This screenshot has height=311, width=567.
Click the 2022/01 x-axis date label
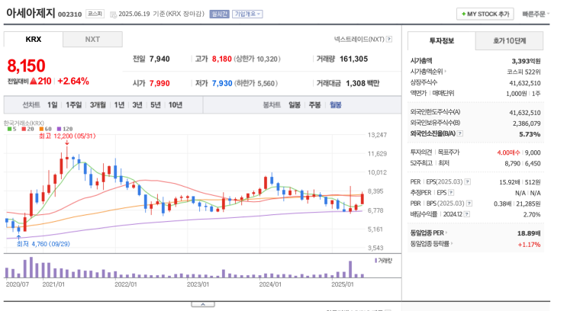coord(125,284)
